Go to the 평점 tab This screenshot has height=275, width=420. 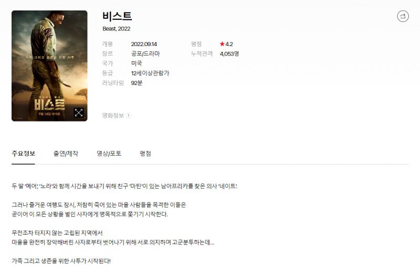coord(145,153)
